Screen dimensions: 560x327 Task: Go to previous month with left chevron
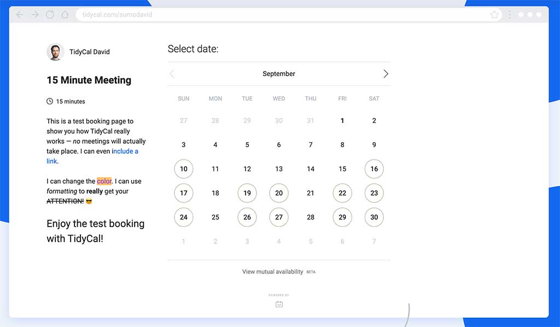(172, 74)
